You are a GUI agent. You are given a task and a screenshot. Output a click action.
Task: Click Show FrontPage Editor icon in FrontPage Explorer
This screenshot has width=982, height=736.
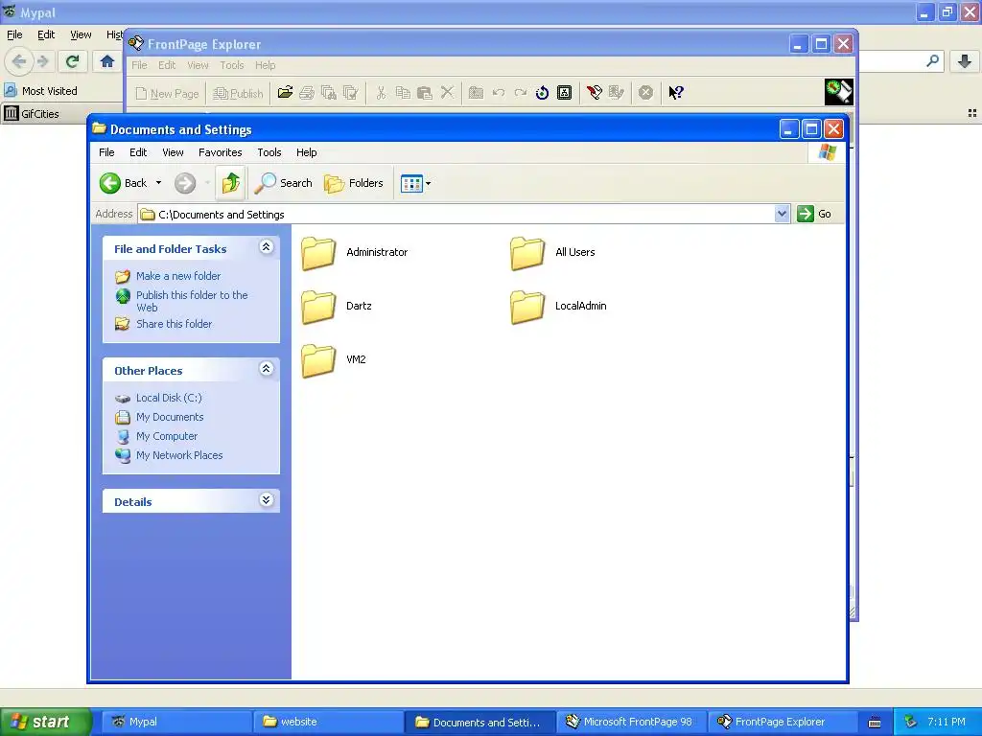coord(595,93)
